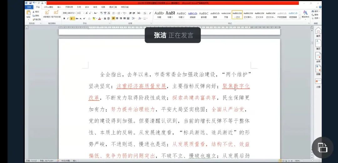Image resolution: width=338 pixels, height=163 pixels.
Task: Select the 标题 1 heading style
Action: pos(170,14)
